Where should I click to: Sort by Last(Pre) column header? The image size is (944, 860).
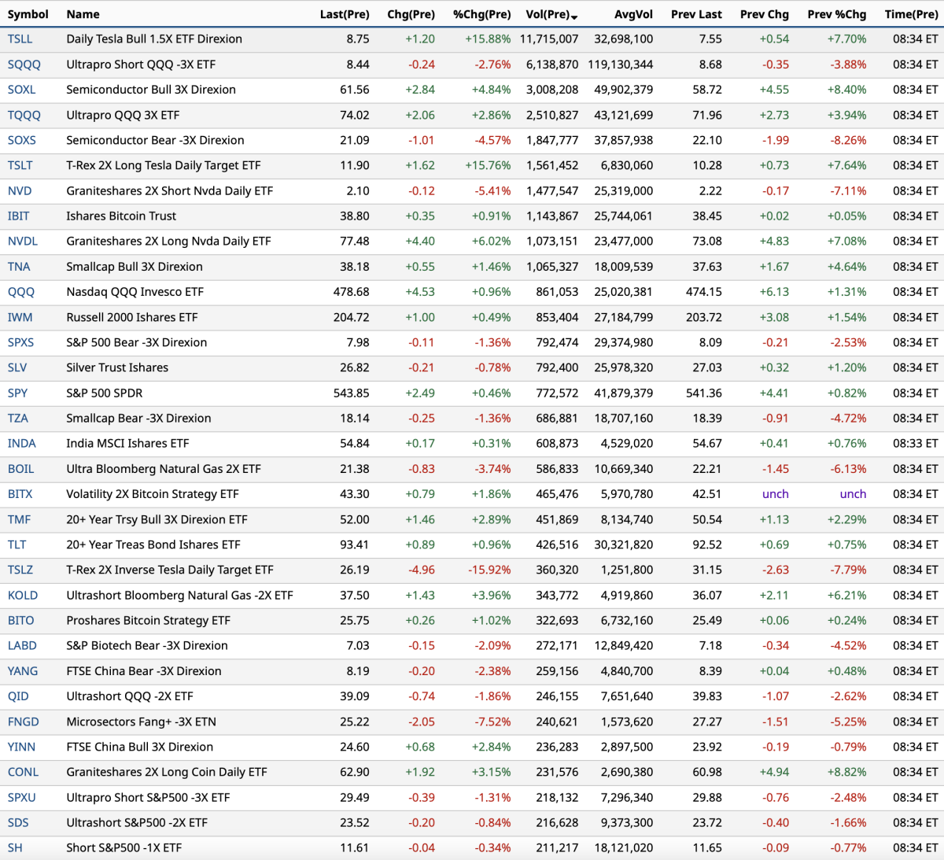pyautogui.click(x=344, y=14)
